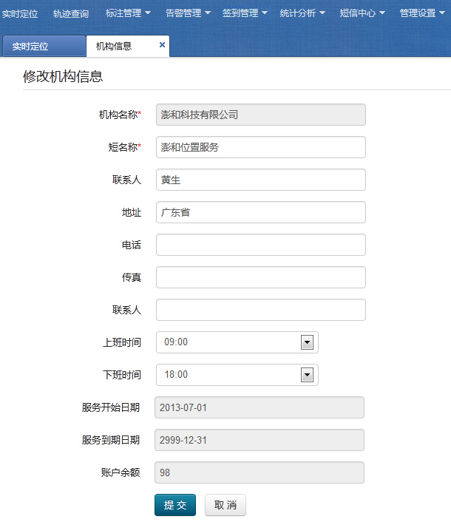Focus the 电话 input field
Screen dimensions: 451x522
260,245
